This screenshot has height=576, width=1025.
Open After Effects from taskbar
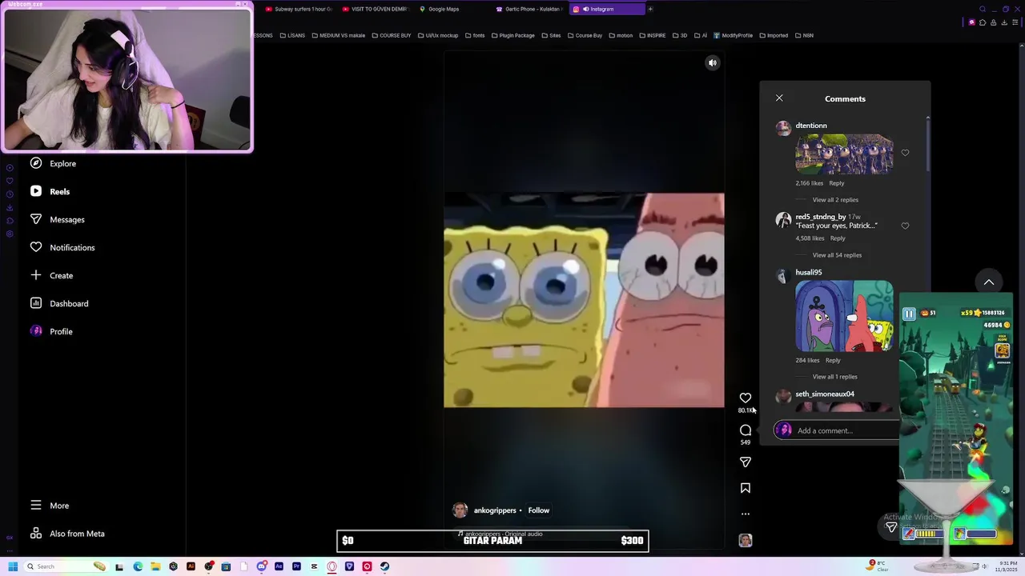279,566
